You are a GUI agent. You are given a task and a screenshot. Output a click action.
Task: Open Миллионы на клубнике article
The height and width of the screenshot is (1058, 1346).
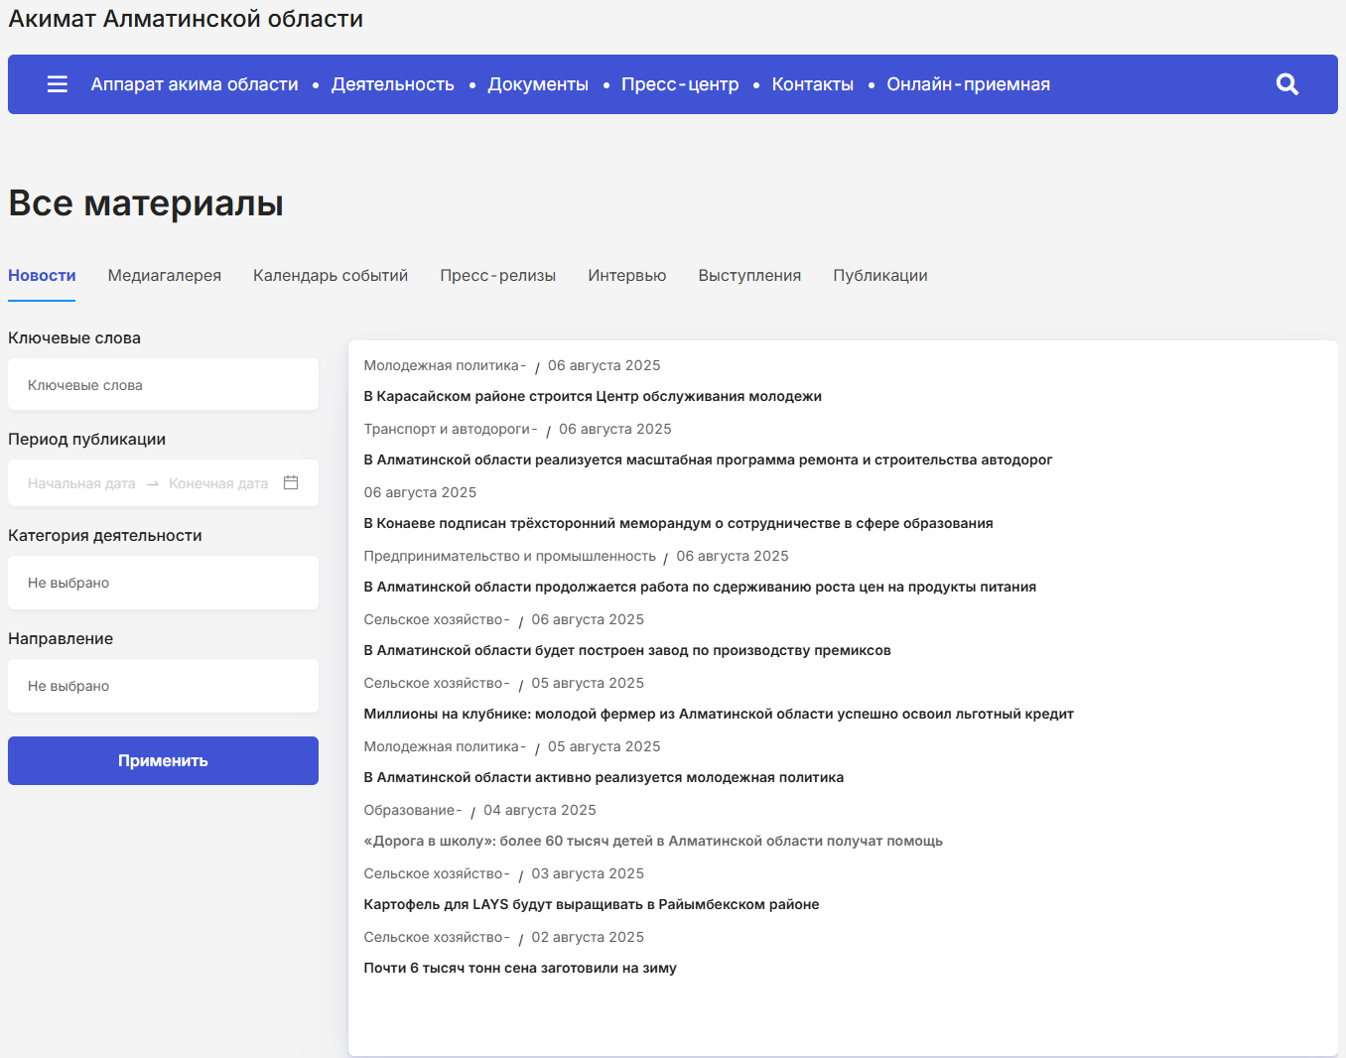tap(719, 714)
